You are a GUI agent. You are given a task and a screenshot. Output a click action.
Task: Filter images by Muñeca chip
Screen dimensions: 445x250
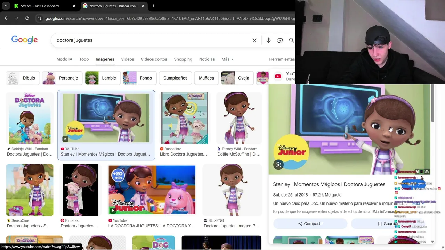(207, 78)
